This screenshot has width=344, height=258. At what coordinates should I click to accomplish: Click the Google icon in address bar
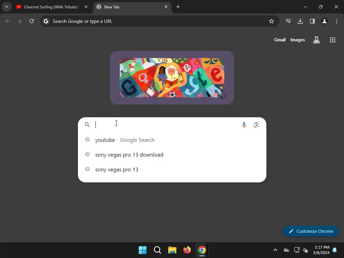[x=46, y=21]
